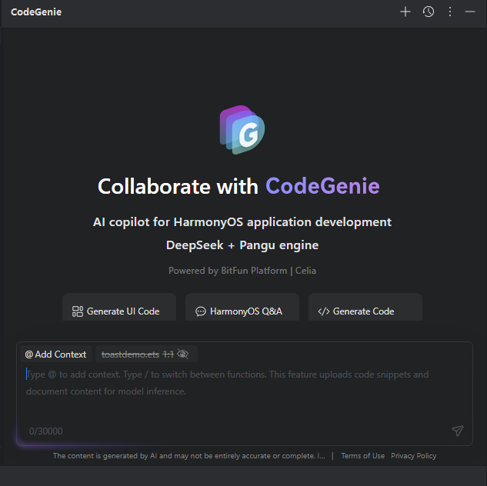Choose HarmonyOS Q&A card
The height and width of the screenshot is (486, 487).
(x=242, y=307)
